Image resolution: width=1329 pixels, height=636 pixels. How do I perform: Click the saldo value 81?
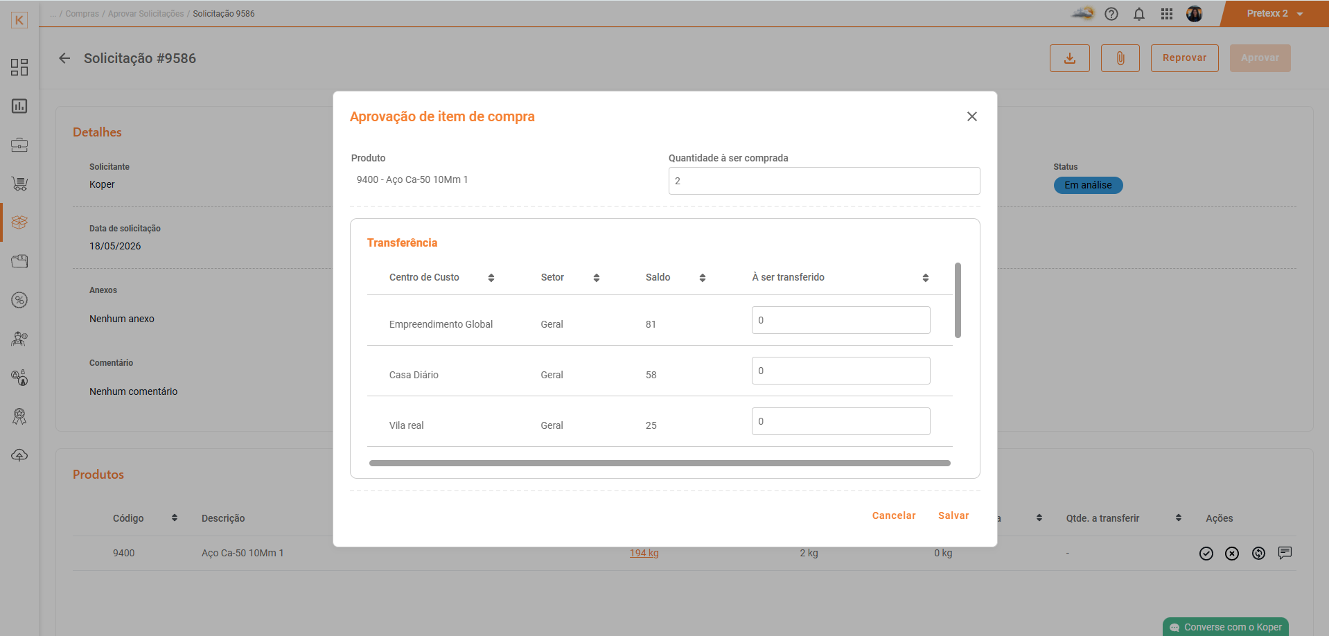[651, 324]
